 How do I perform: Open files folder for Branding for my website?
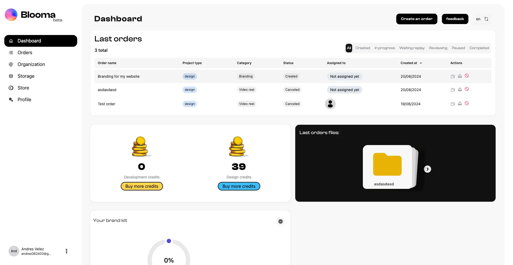tap(453, 76)
